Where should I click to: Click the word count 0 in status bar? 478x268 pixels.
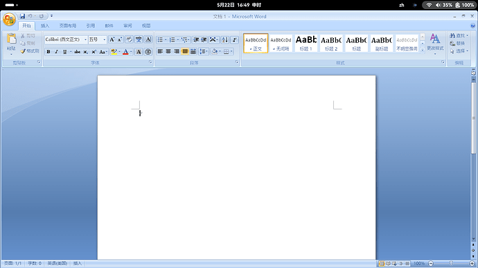click(x=35, y=263)
